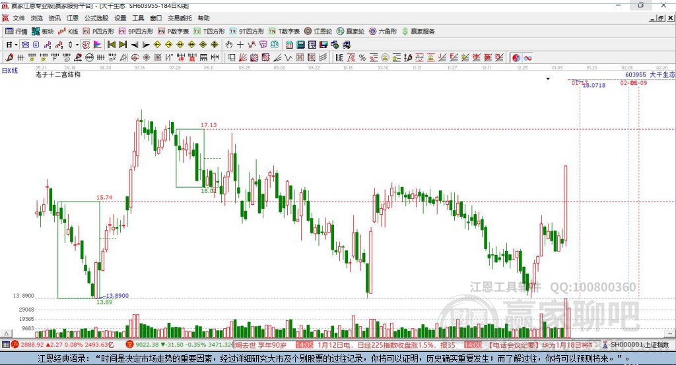
Task: Open the P数字表 number table
Action: [x=174, y=32]
